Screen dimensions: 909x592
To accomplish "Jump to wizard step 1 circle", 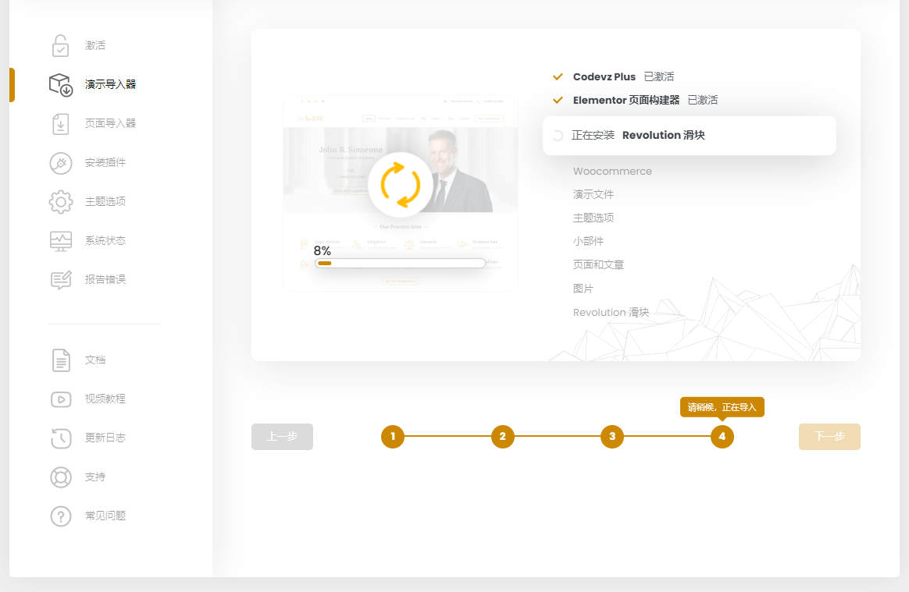I will click(393, 437).
